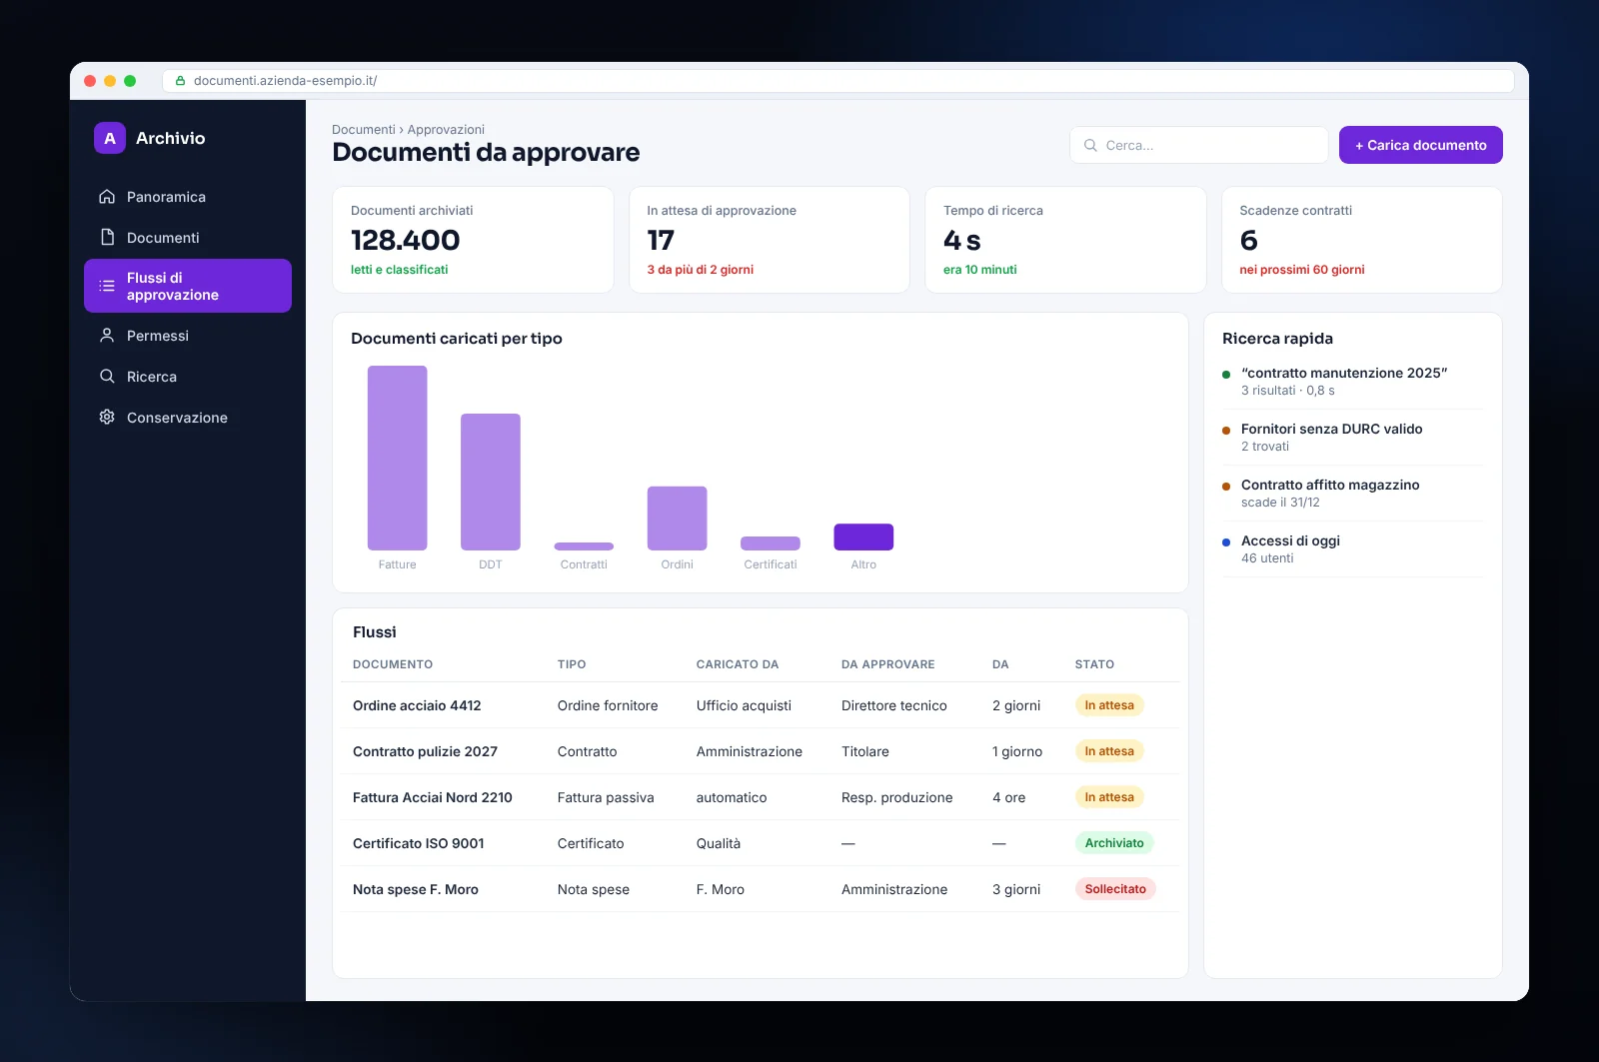This screenshot has height=1062, width=1599.
Task: Open Nota spese F. Moro row
Action: tap(760, 889)
